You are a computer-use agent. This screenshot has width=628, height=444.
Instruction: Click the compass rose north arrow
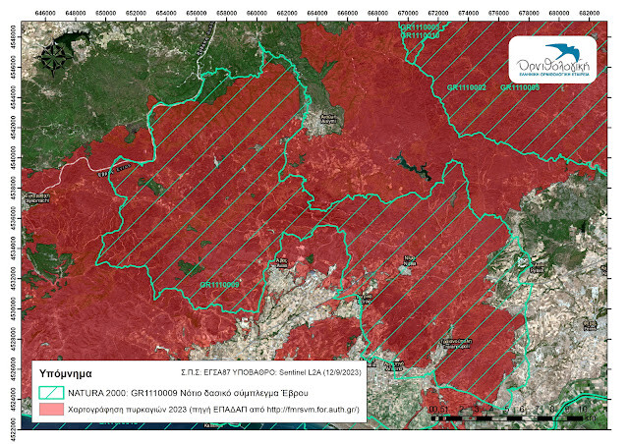53,59
